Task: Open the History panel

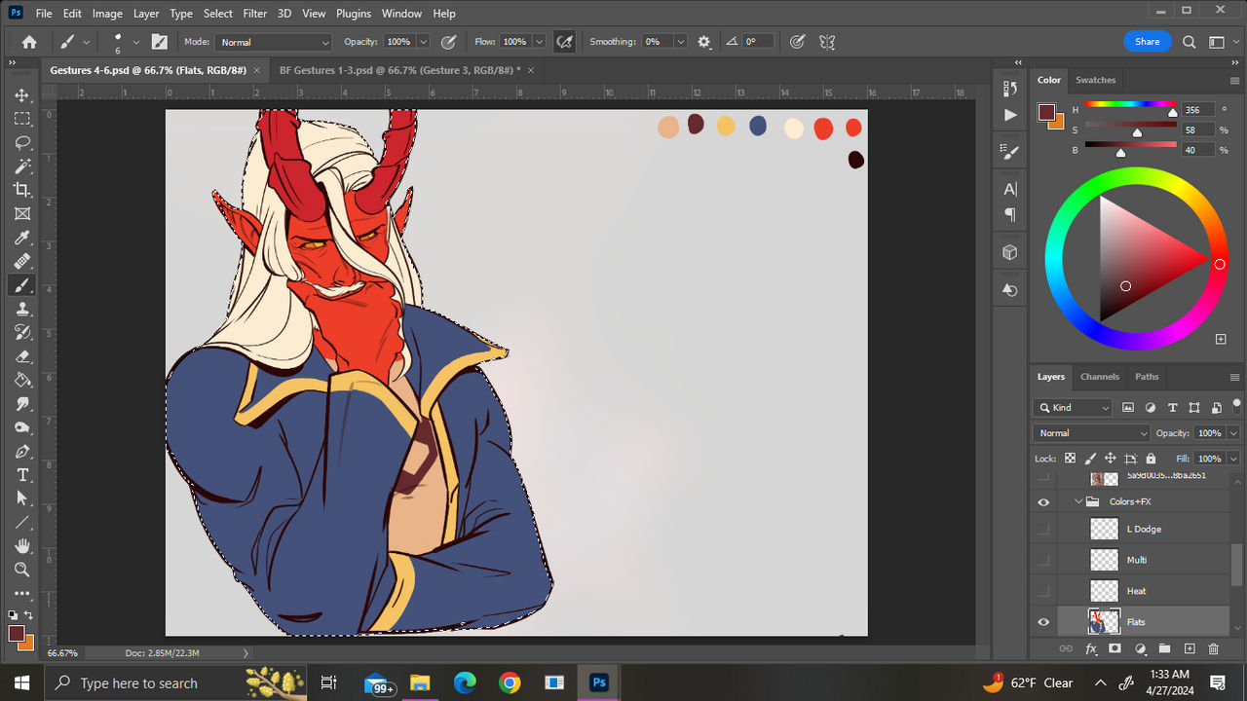Action: [x=1008, y=88]
